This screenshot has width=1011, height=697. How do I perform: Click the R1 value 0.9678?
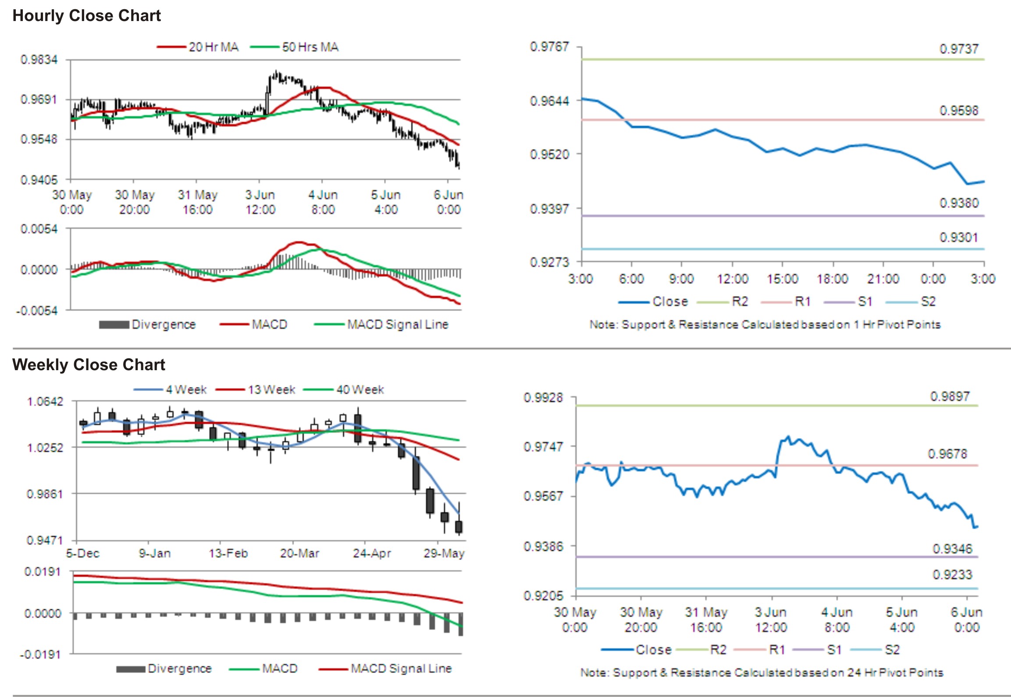pyautogui.click(x=947, y=454)
